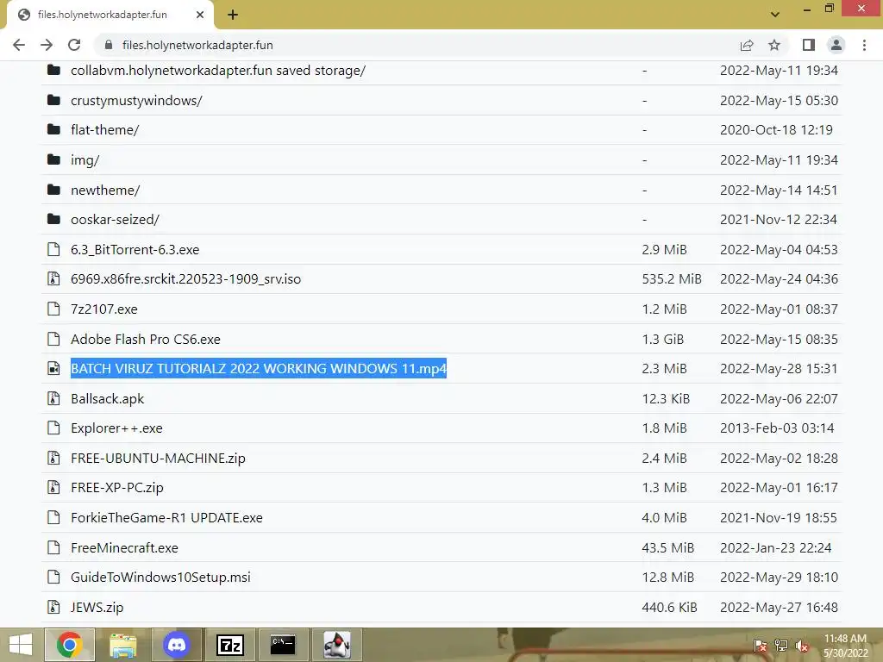883x662 pixels.
Task: Click the file icon beside FreeMinecraft.exe
Action: (x=53, y=547)
